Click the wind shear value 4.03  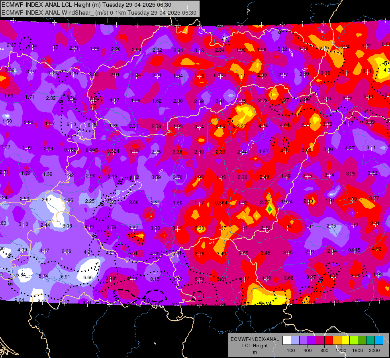coord(352,199)
